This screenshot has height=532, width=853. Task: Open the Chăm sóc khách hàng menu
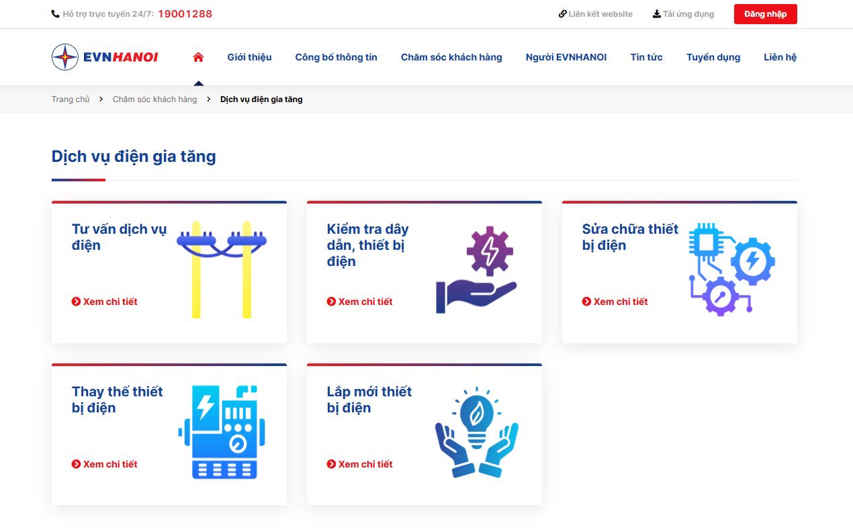[x=451, y=57]
